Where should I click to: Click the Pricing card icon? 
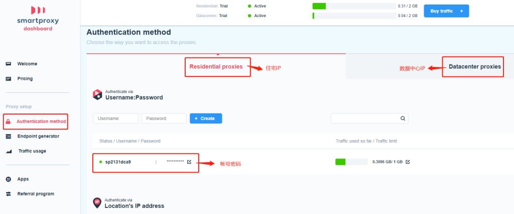click(x=9, y=78)
